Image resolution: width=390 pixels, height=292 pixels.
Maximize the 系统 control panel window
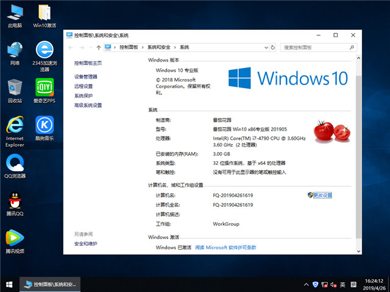coord(336,35)
